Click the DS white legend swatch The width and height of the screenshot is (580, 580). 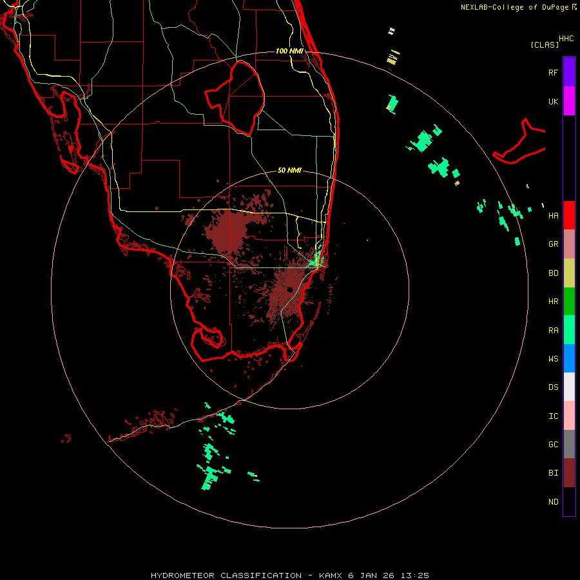pyautogui.click(x=569, y=387)
